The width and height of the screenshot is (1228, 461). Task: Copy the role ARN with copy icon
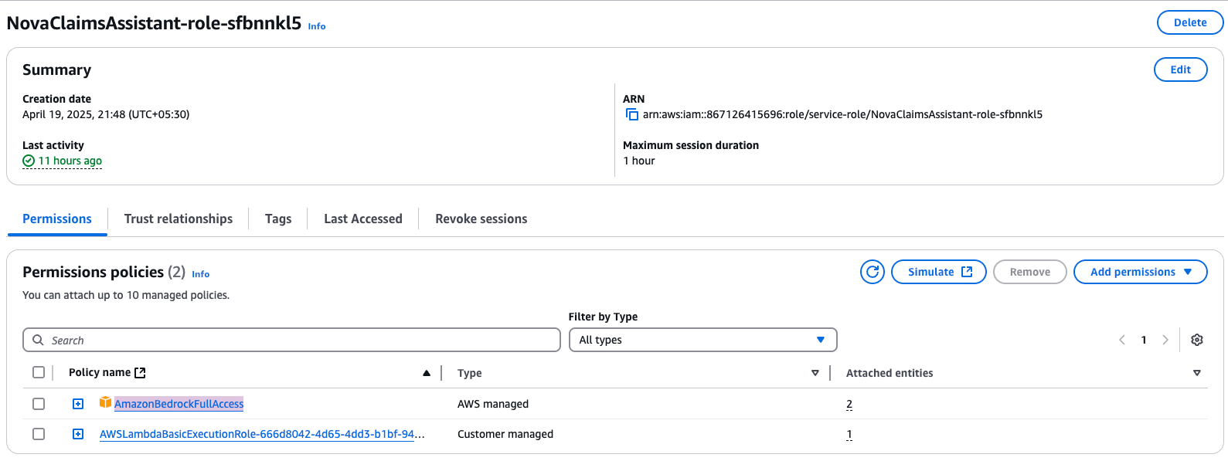coord(632,114)
